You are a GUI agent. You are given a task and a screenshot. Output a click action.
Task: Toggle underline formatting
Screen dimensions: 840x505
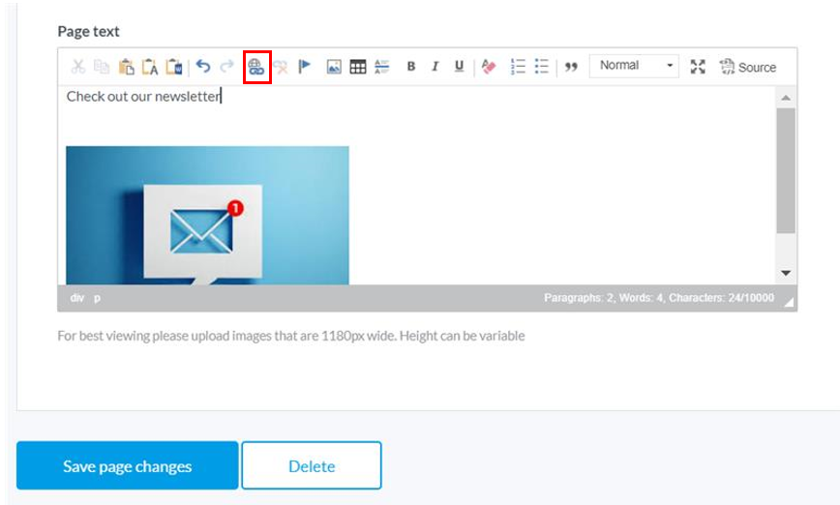(x=459, y=67)
